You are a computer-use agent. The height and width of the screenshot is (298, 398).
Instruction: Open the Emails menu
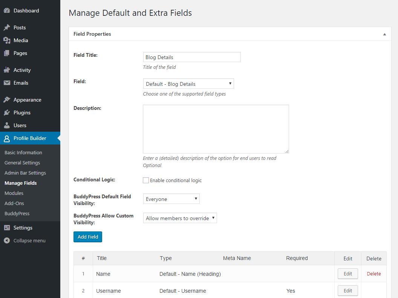click(30, 83)
